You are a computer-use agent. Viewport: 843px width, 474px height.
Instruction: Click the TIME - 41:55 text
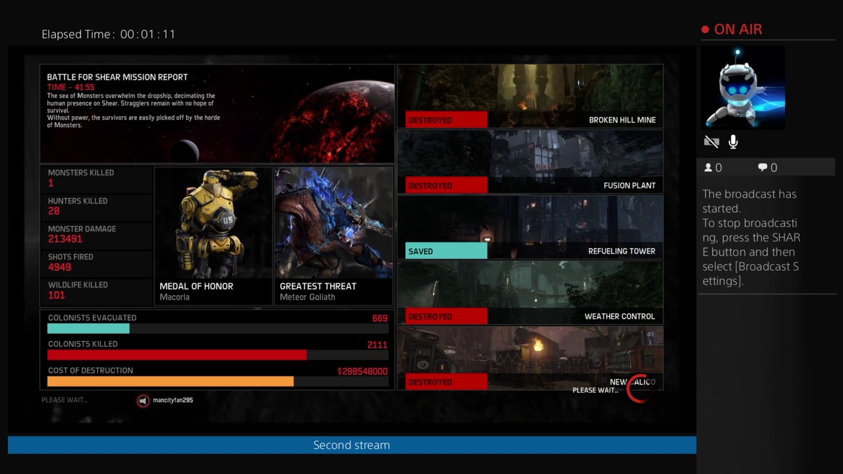[x=70, y=87]
